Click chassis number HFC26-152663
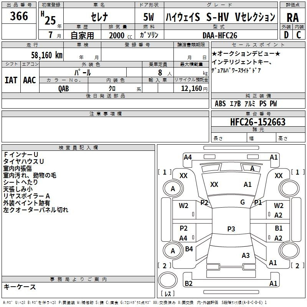307x307 pixels. [258, 122]
